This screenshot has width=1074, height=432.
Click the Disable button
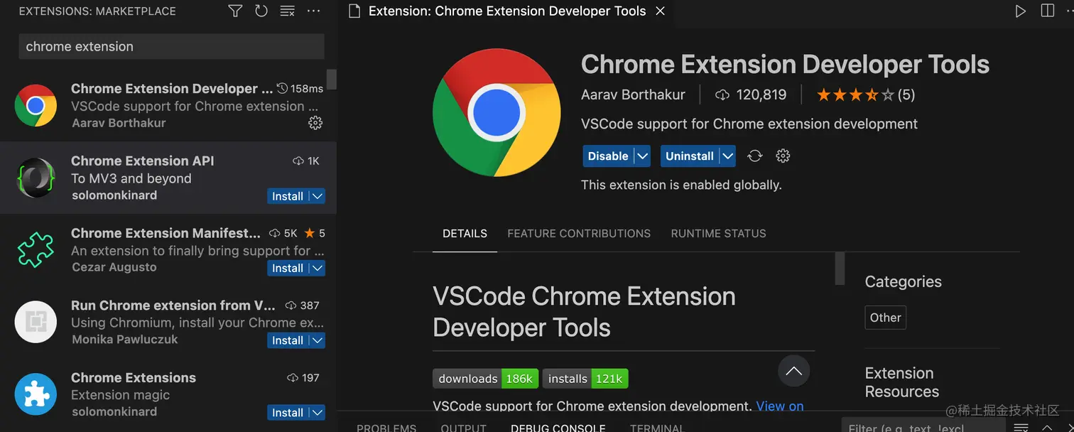608,156
